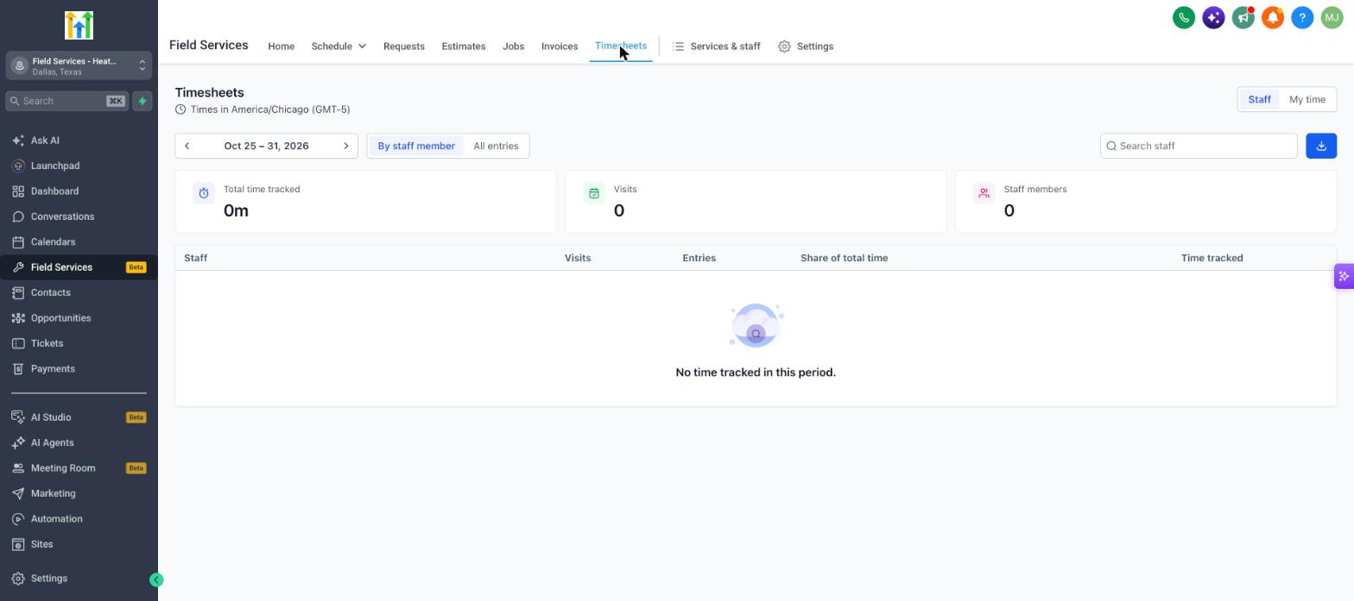
Task: Open Dashboard in the sidebar
Action: 79,191
